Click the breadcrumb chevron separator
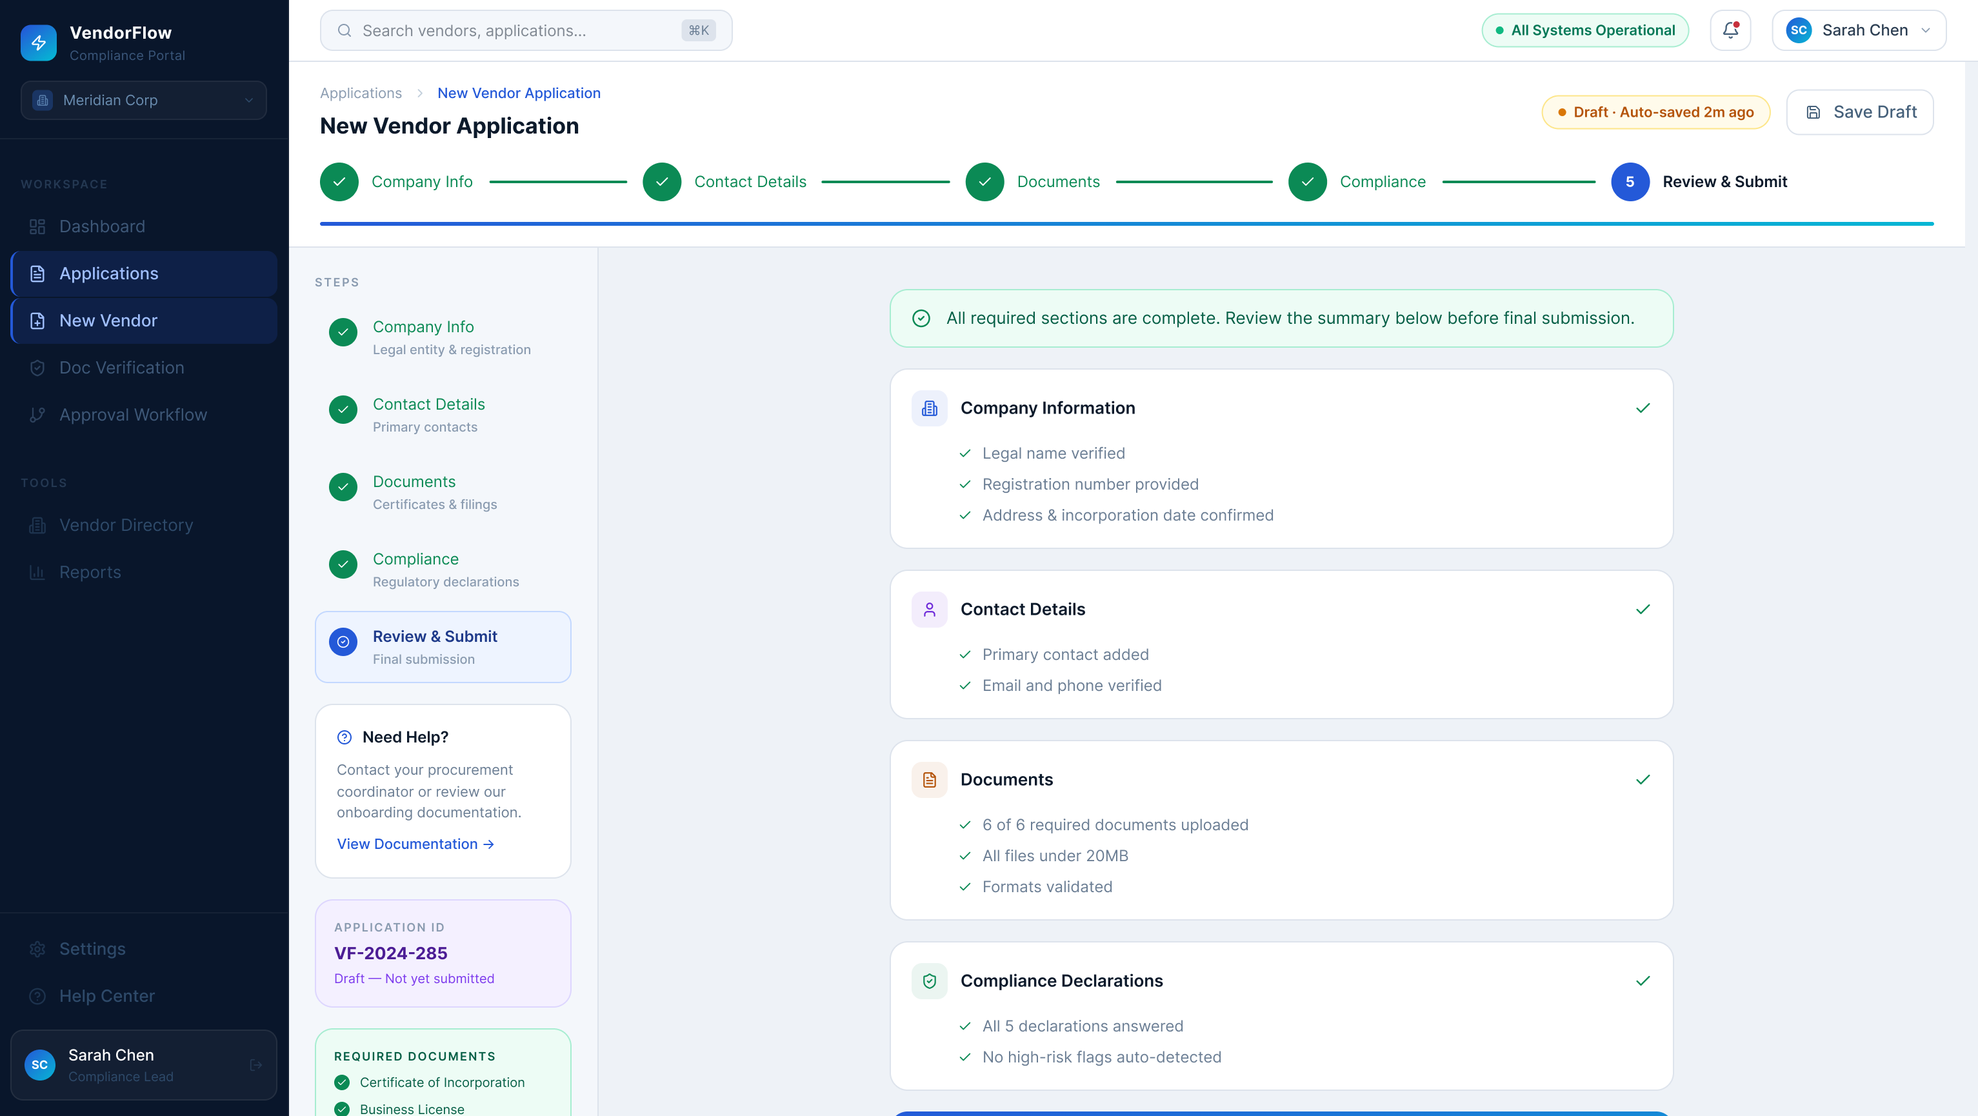Screen dimensions: 1978x1116 point(420,93)
